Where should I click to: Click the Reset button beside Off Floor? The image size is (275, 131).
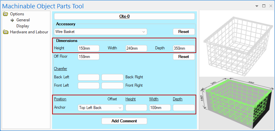[x=184, y=57]
